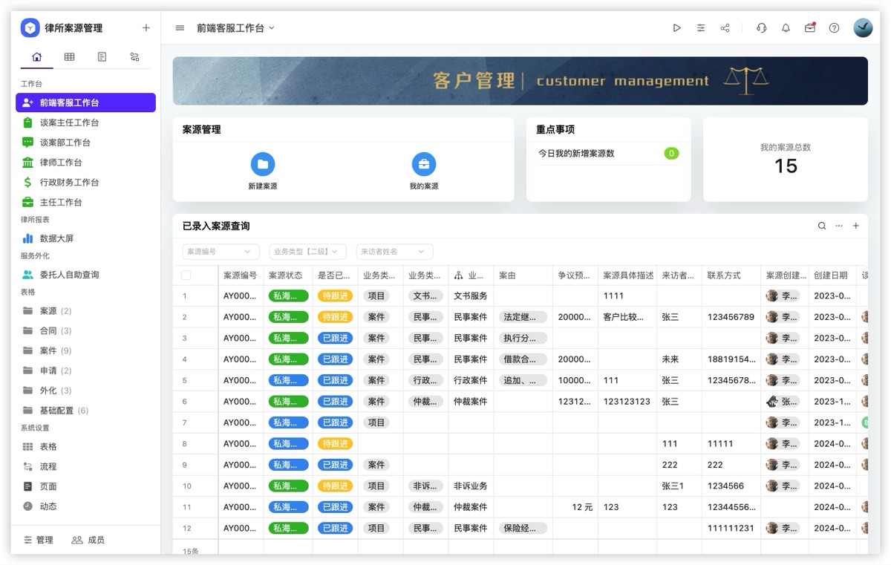Viewport: 891px width, 565px height.
Task: Open 行政财务工作台 in the sidebar
Action: click(85, 183)
